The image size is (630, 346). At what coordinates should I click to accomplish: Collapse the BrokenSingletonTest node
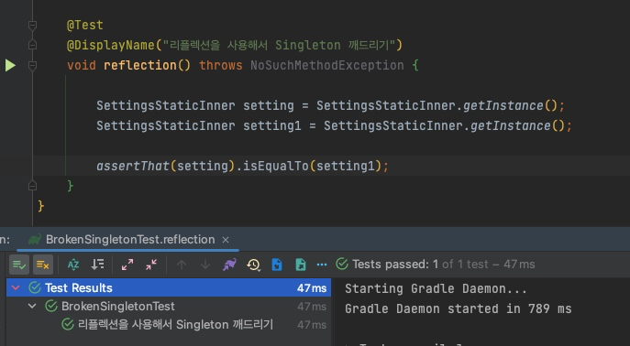[x=32, y=307]
